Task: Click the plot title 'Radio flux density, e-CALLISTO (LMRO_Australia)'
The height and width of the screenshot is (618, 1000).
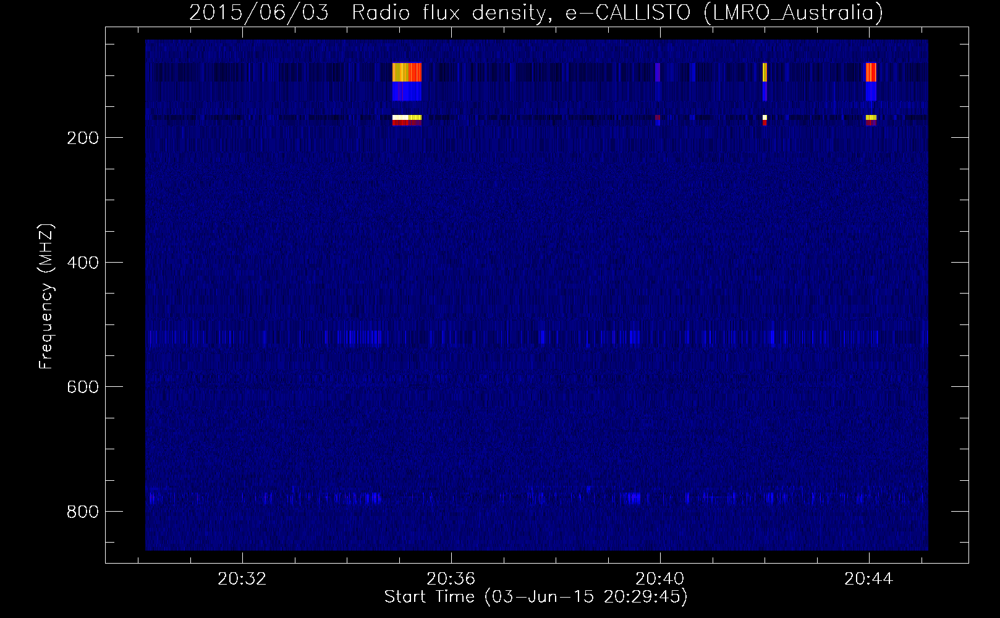Action: 617,12
